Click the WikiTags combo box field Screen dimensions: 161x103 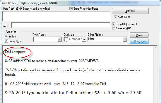46,39
